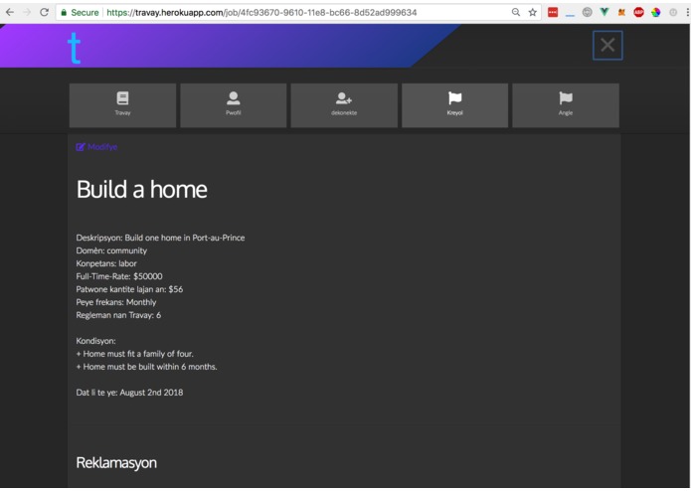Click '+ Home must be built within 6 months.'
Screen dimensions: 691x491
(x=147, y=367)
